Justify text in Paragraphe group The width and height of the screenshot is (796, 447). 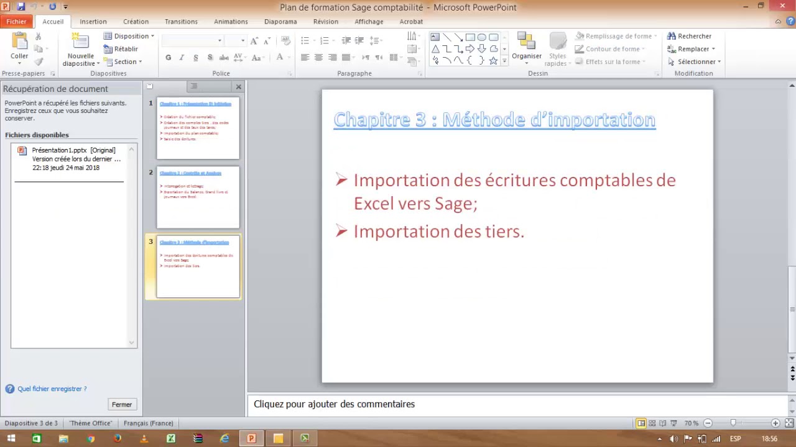point(346,58)
